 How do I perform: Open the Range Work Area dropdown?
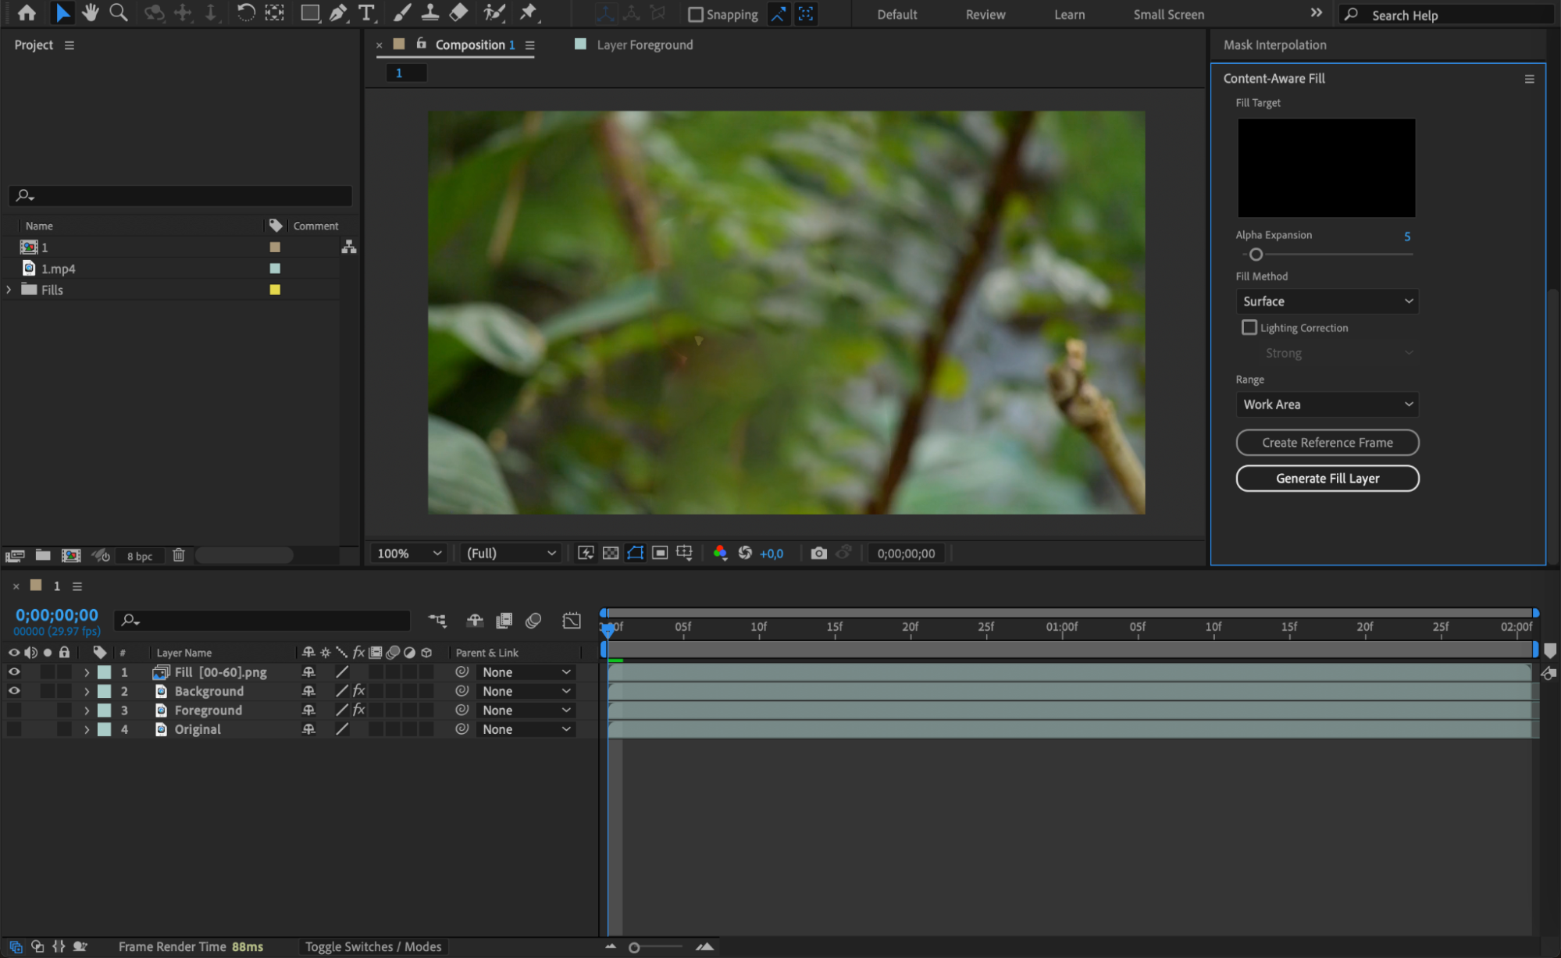coord(1327,404)
